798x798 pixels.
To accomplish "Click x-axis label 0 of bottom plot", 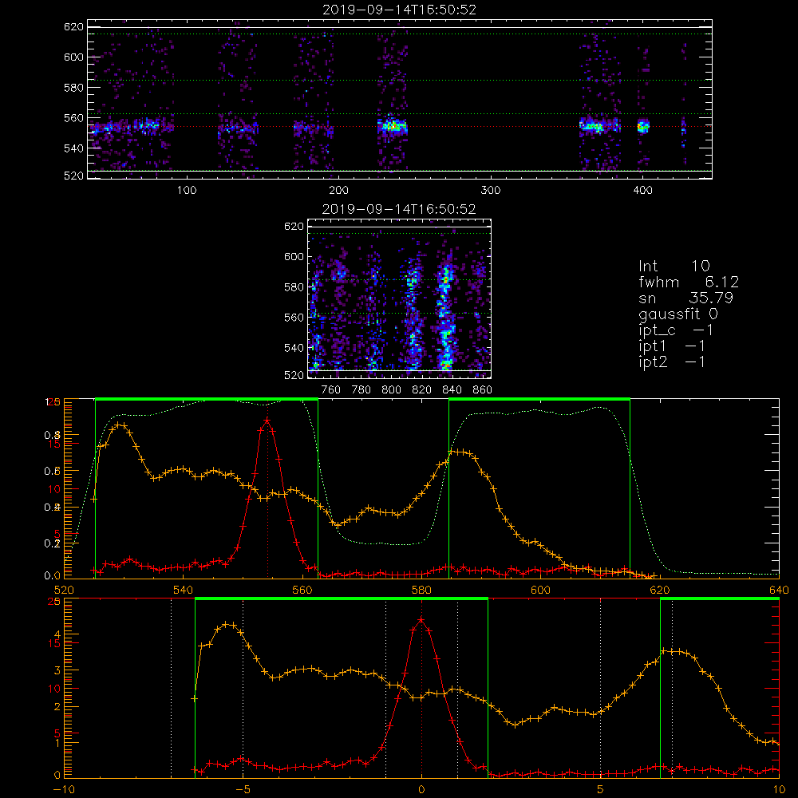I will pyautogui.click(x=421, y=789).
